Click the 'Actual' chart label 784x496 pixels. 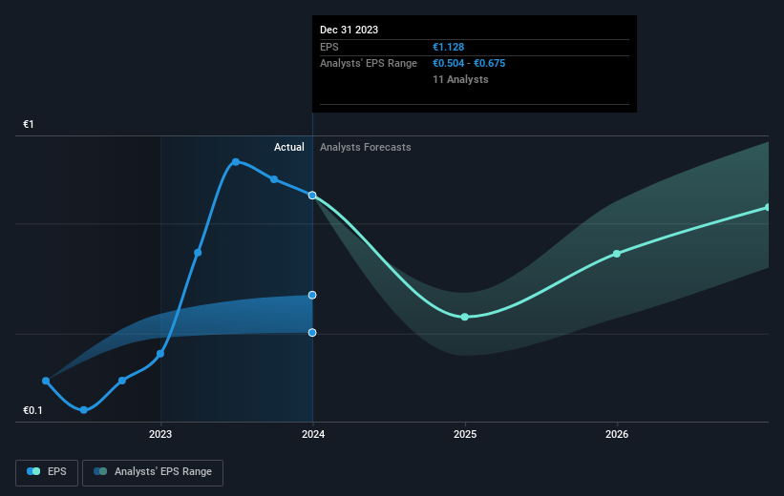pyautogui.click(x=289, y=147)
